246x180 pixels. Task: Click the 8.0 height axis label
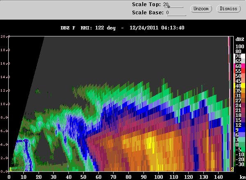(x=4, y=117)
